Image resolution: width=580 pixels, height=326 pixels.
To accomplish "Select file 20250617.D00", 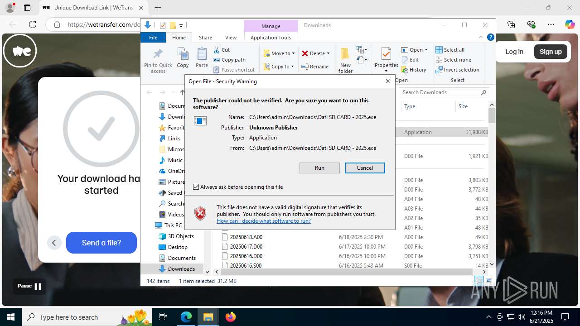I will (246, 247).
